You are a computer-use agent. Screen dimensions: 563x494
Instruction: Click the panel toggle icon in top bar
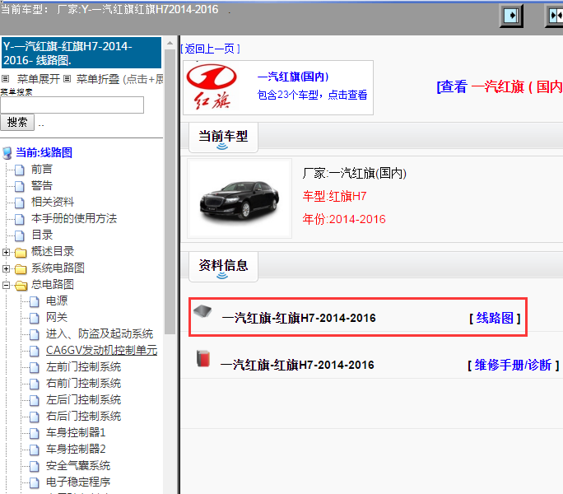(511, 16)
